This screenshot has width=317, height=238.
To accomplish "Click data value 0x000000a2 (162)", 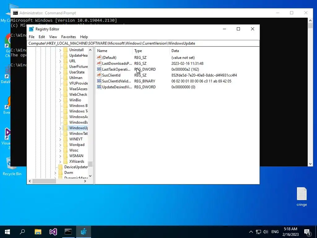I will coord(185,69).
